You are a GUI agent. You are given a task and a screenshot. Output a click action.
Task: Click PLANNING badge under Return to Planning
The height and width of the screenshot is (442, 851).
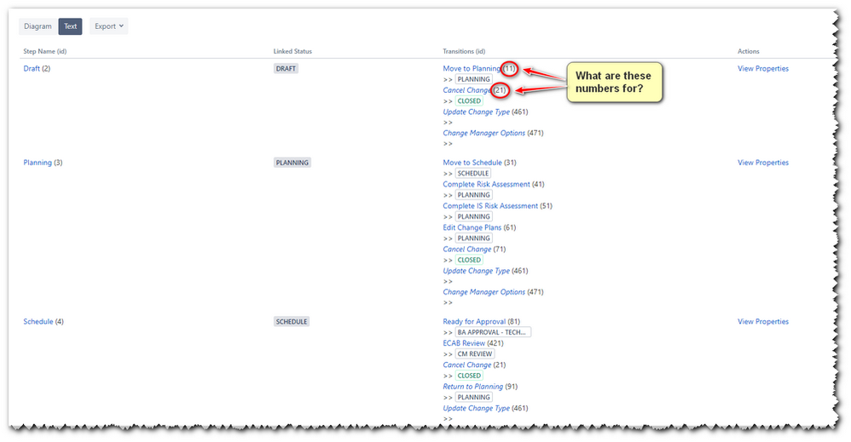(x=474, y=397)
